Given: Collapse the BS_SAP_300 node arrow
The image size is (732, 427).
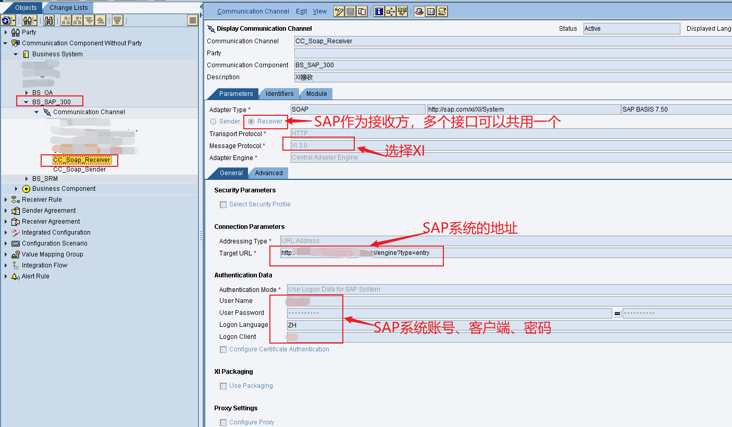Looking at the screenshot, I should pyautogui.click(x=26, y=102).
